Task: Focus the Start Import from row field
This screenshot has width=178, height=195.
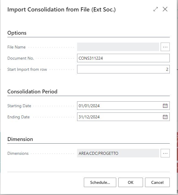Action: point(123,69)
